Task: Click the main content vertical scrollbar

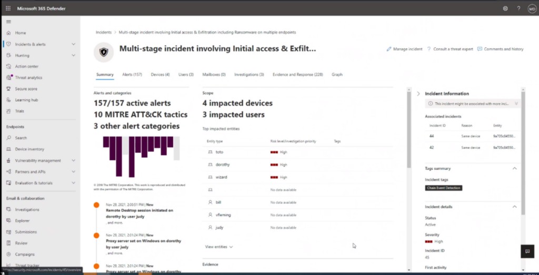Action: 408,129
